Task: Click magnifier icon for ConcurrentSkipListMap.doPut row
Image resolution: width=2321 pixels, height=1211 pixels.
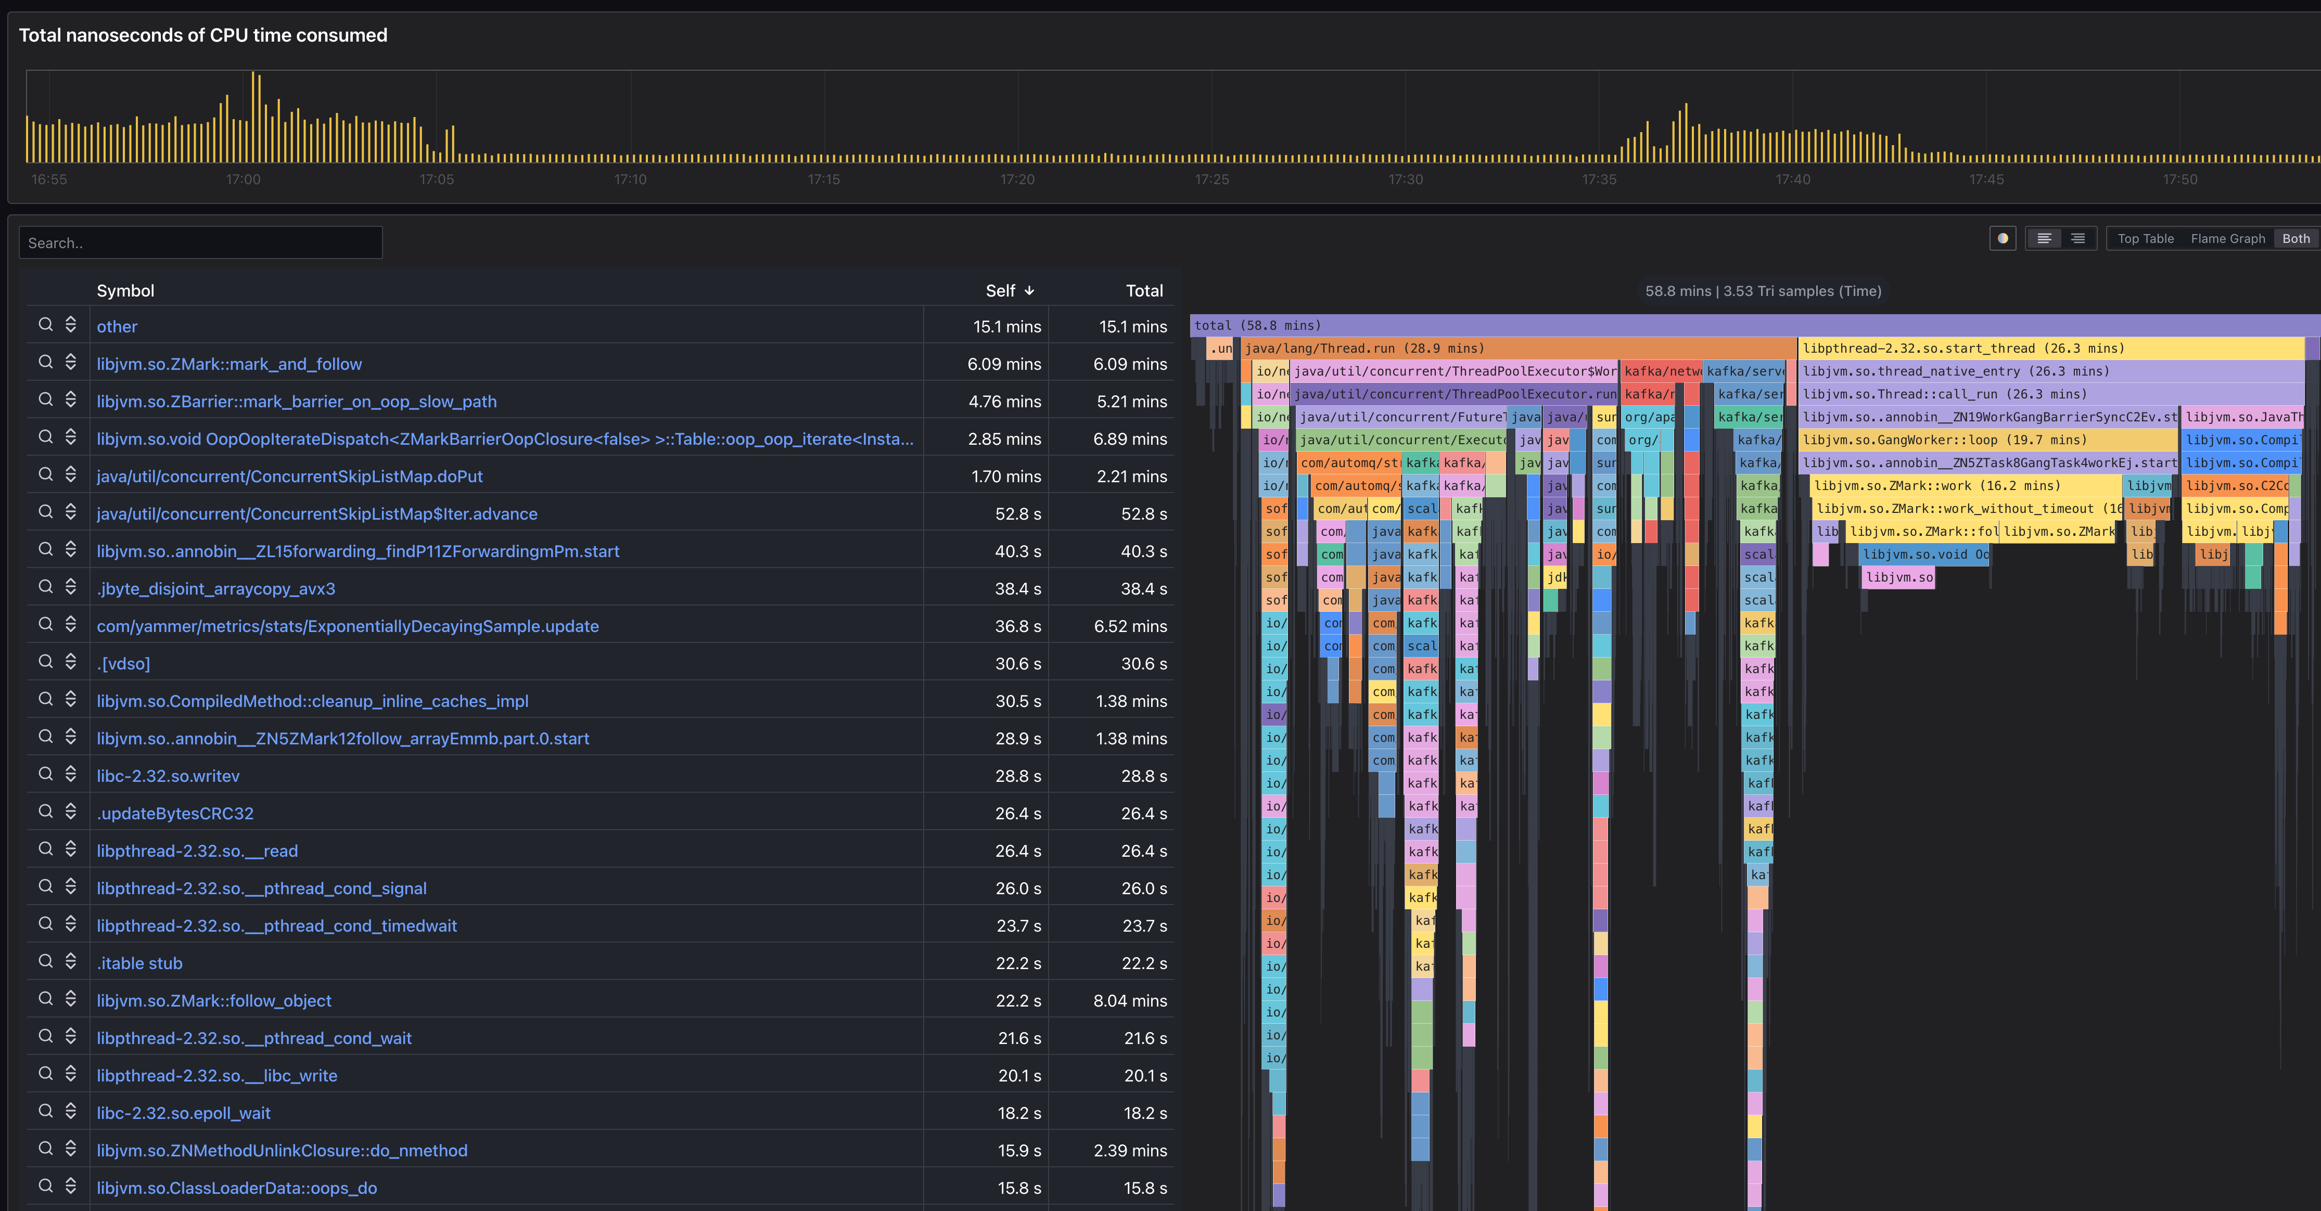Action: pyautogui.click(x=45, y=474)
